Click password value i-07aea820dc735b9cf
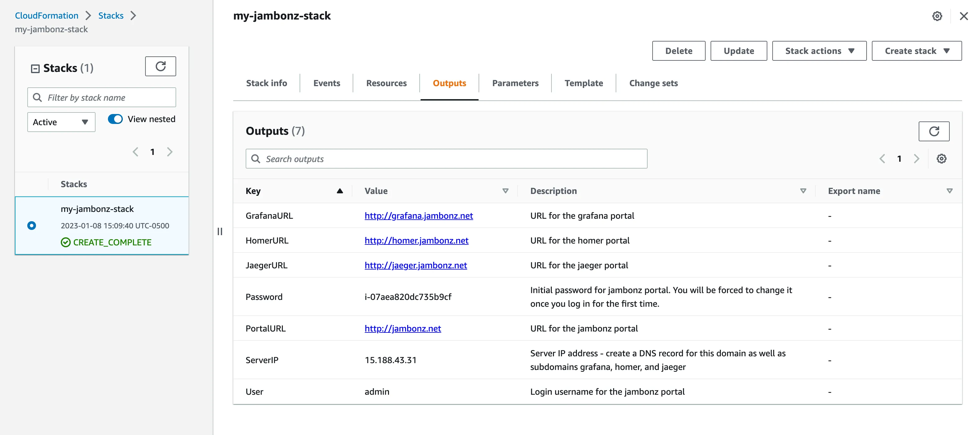 [x=408, y=297]
